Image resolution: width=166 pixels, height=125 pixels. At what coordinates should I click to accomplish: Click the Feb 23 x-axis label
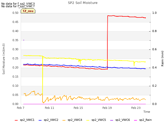(136, 108)
